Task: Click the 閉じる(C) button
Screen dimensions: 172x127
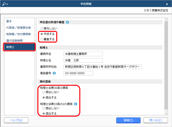Action: (155, 120)
